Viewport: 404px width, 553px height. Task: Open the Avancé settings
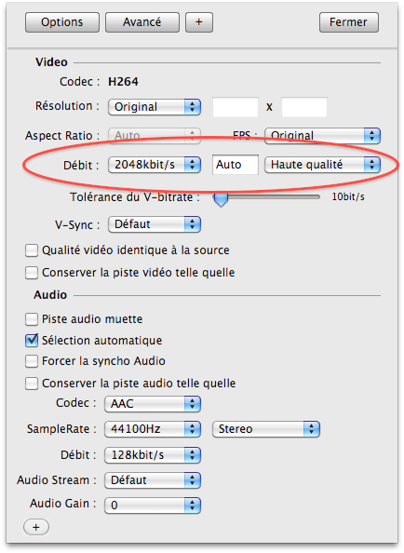point(142,22)
